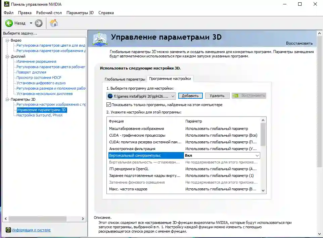Click the program icon inside the program selector

coord(111,96)
